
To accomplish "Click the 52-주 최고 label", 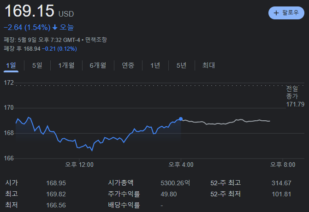I will pos(226,183).
